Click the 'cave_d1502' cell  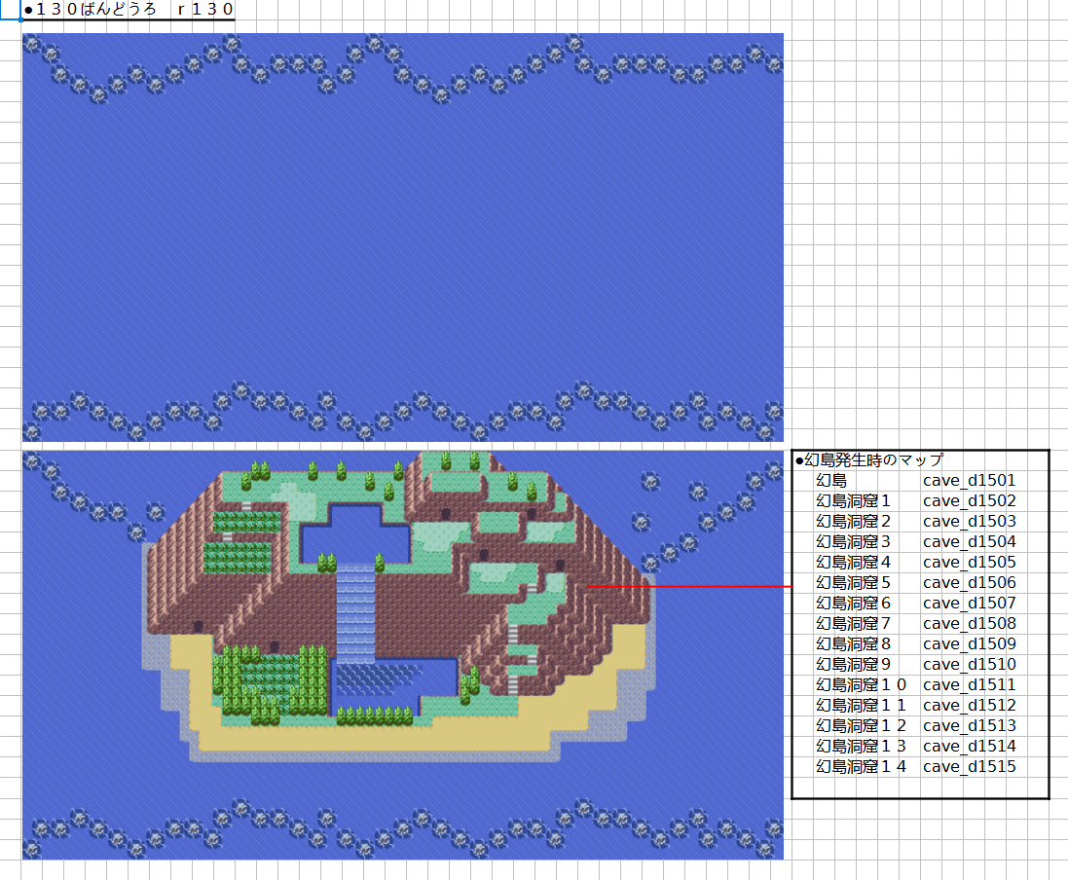tap(970, 500)
